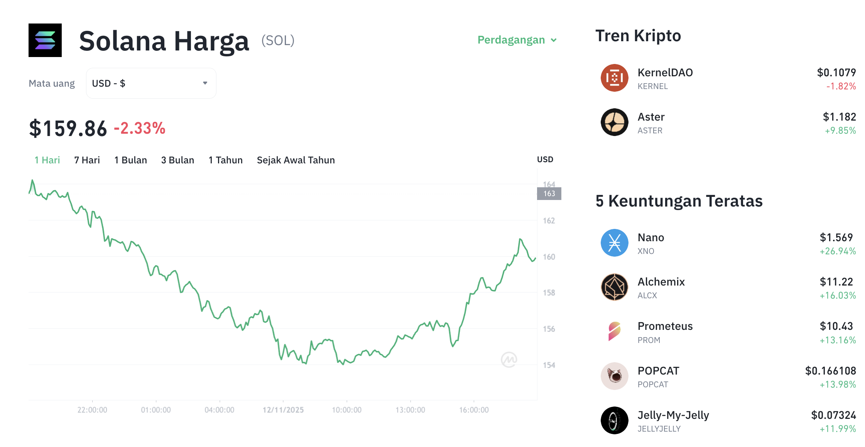Click the Solana price $159.86 display
The width and height of the screenshot is (865, 447).
coord(68,128)
